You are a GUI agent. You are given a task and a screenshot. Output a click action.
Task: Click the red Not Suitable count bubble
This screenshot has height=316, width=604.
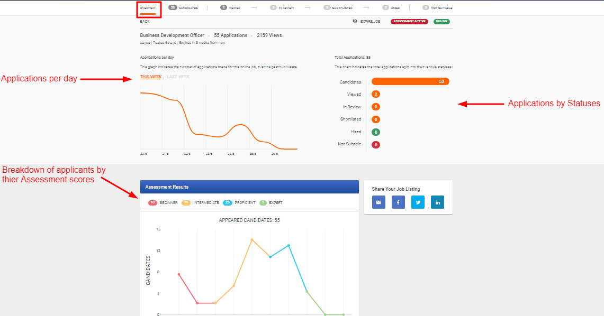point(376,145)
